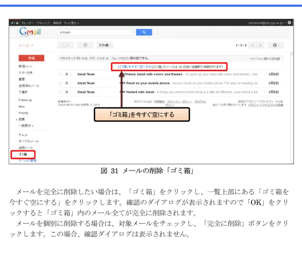Image resolution: width=302 pixels, height=265 pixels.
Task: Click trash icon on 'Customize Gmail' email
Action: (67, 74)
